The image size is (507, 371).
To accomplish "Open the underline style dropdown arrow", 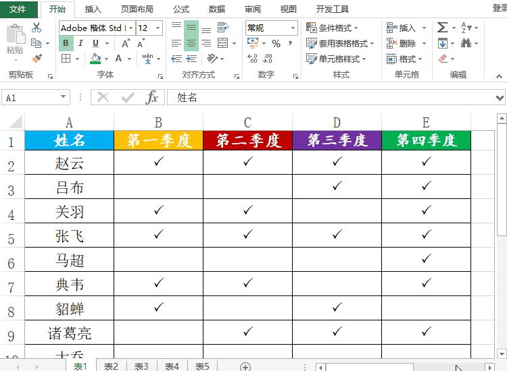I will 107,43.
